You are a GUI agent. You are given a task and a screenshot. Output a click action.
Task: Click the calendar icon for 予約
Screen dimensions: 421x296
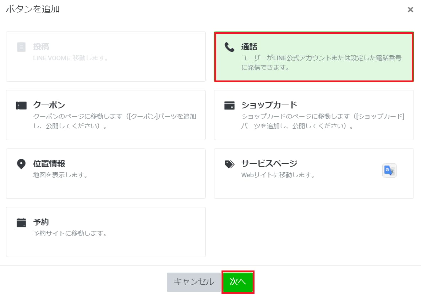pyautogui.click(x=21, y=222)
